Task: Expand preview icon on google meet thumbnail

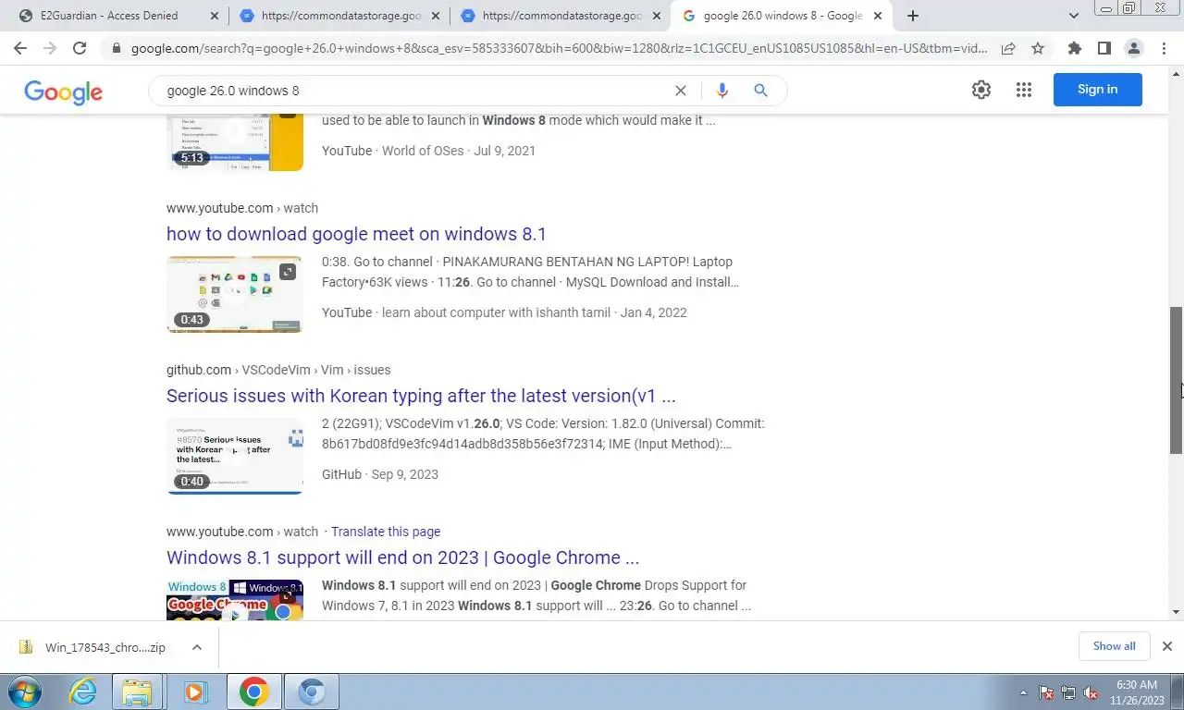Action: pos(288,272)
